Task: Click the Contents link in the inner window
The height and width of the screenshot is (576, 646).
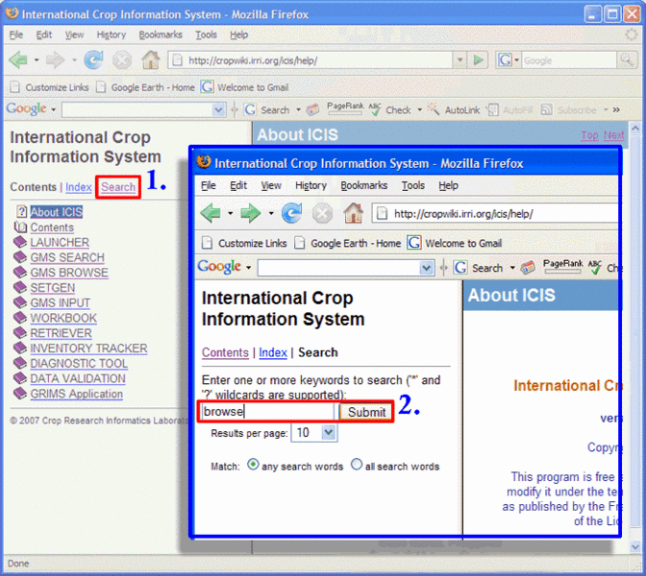Action: pos(225,352)
